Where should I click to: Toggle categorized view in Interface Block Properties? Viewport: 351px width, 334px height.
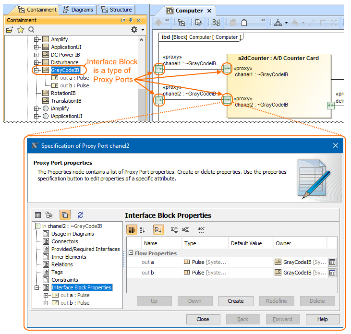pos(132,230)
